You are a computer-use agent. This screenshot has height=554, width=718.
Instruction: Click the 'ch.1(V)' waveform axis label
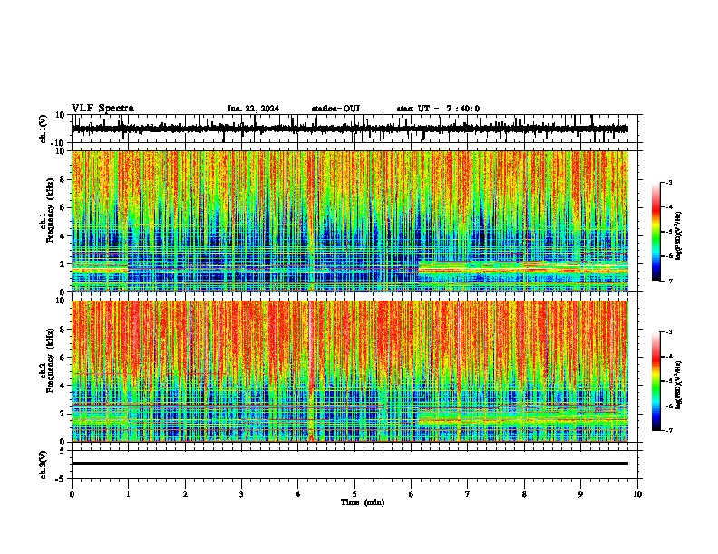click(44, 129)
